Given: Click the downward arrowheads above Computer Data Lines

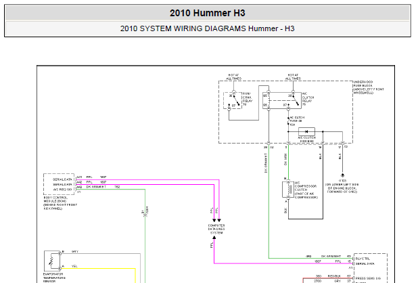Looking at the screenshot, I should pos(216,220).
